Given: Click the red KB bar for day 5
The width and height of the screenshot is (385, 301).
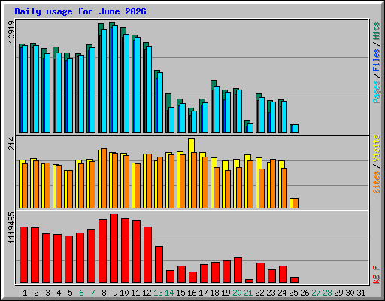Looking at the screenshot, I should coord(68,260).
